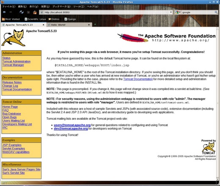
Task: Open the Users Mailing List link
Action: coord(14,121)
